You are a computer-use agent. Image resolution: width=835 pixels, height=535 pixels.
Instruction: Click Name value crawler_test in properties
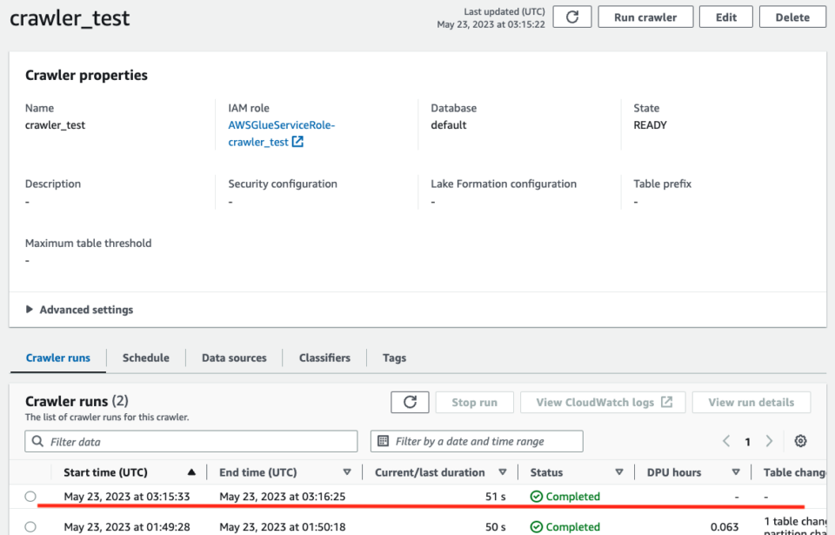point(55,125)
